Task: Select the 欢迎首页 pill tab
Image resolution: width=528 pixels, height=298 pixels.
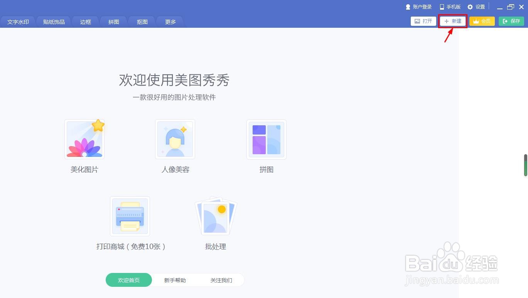Action: (129, 280)
